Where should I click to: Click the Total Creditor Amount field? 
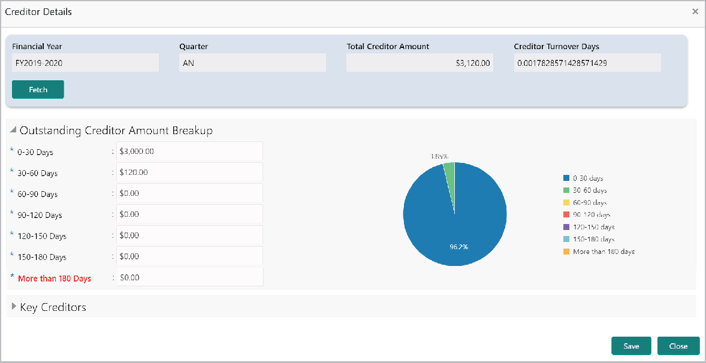click(420, 62)
